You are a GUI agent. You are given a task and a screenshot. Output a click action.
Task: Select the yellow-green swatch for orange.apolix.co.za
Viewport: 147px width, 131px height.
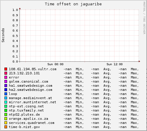(6, 119)
